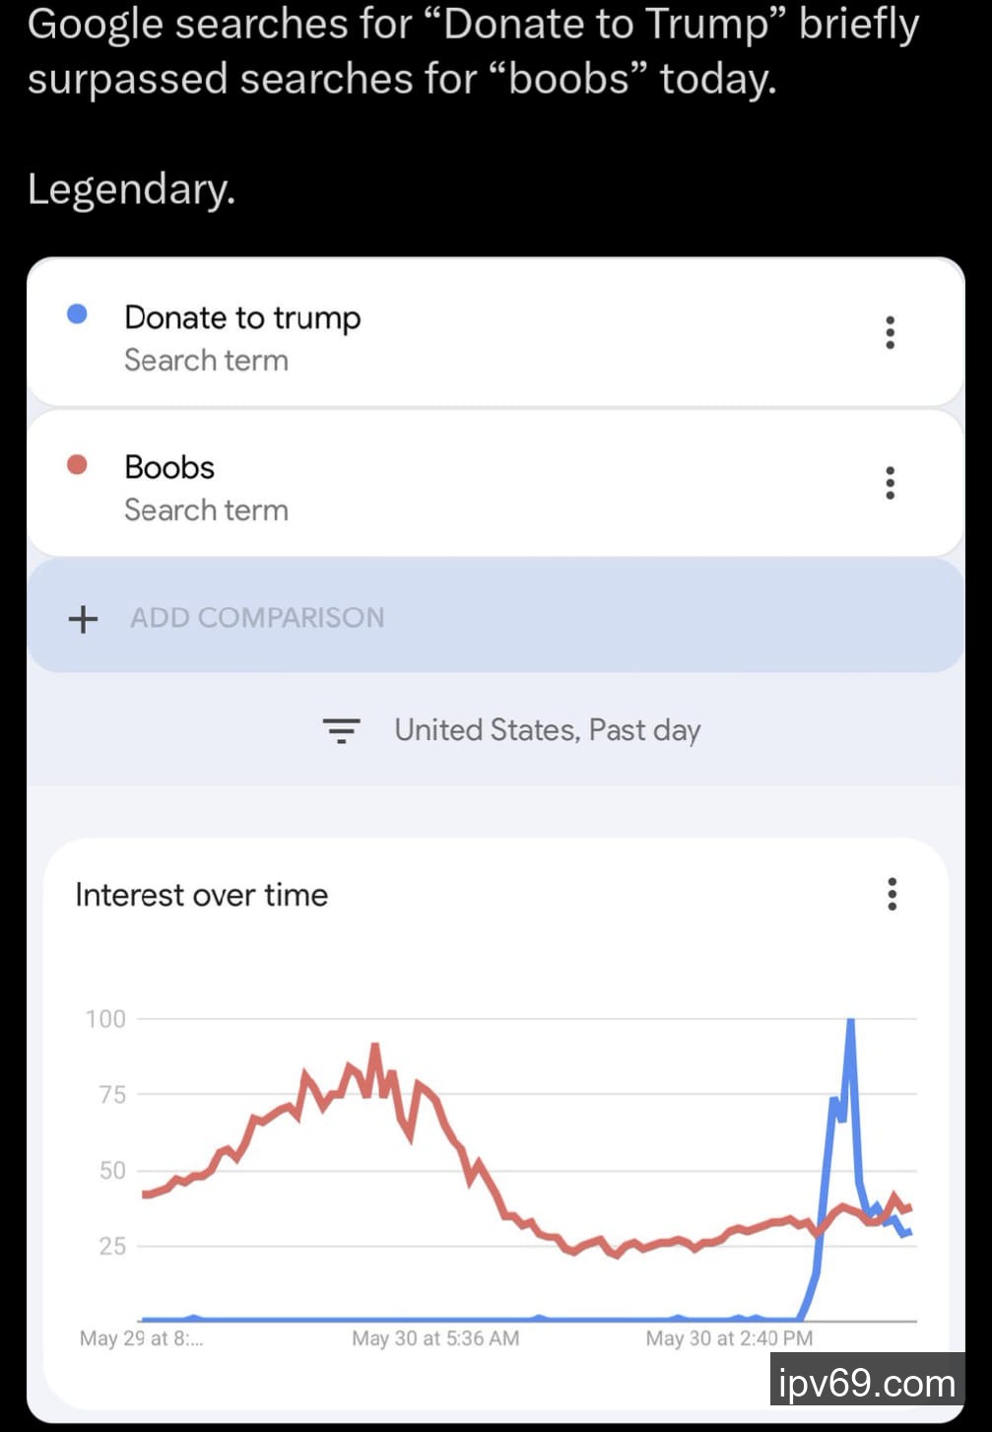Select the May 30 at 2:40 PM label
Viewport: 992px width, 1432px height.
(x=729, y=1338)
